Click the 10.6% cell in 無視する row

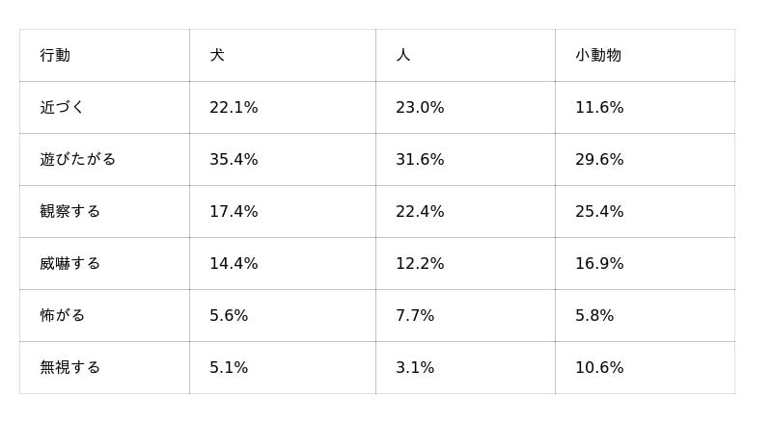tap(599, 368)
